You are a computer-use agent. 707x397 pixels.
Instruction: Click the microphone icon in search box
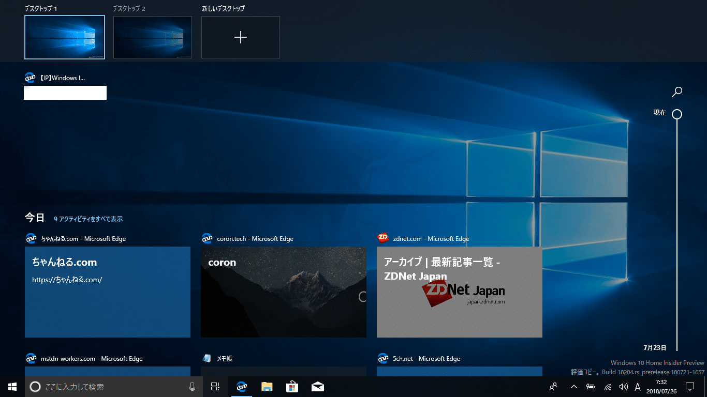[193, 387]
